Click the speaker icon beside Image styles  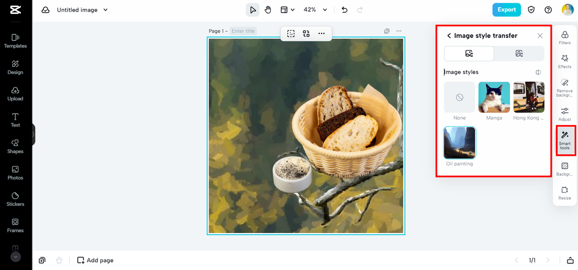point(539,72)
